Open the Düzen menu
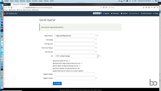The width and height of the screenshot is (161, 91). (17, 1)
